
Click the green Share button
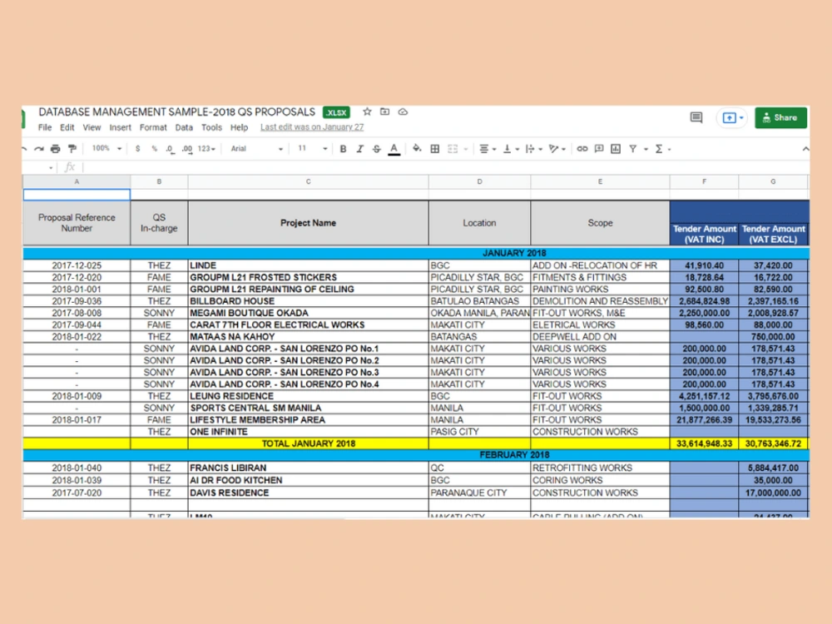pyautogui.click(x=780, y=118)
